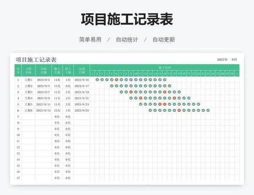Select the 工程6 name cell
Image resolution: width=254 pixels, height=195 pixels.
[x=28, y=111]
